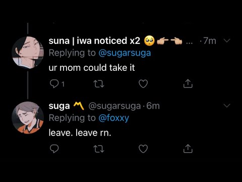Open the "leave. leave rn." tweet text
The image size is (242, 182).
80,133
